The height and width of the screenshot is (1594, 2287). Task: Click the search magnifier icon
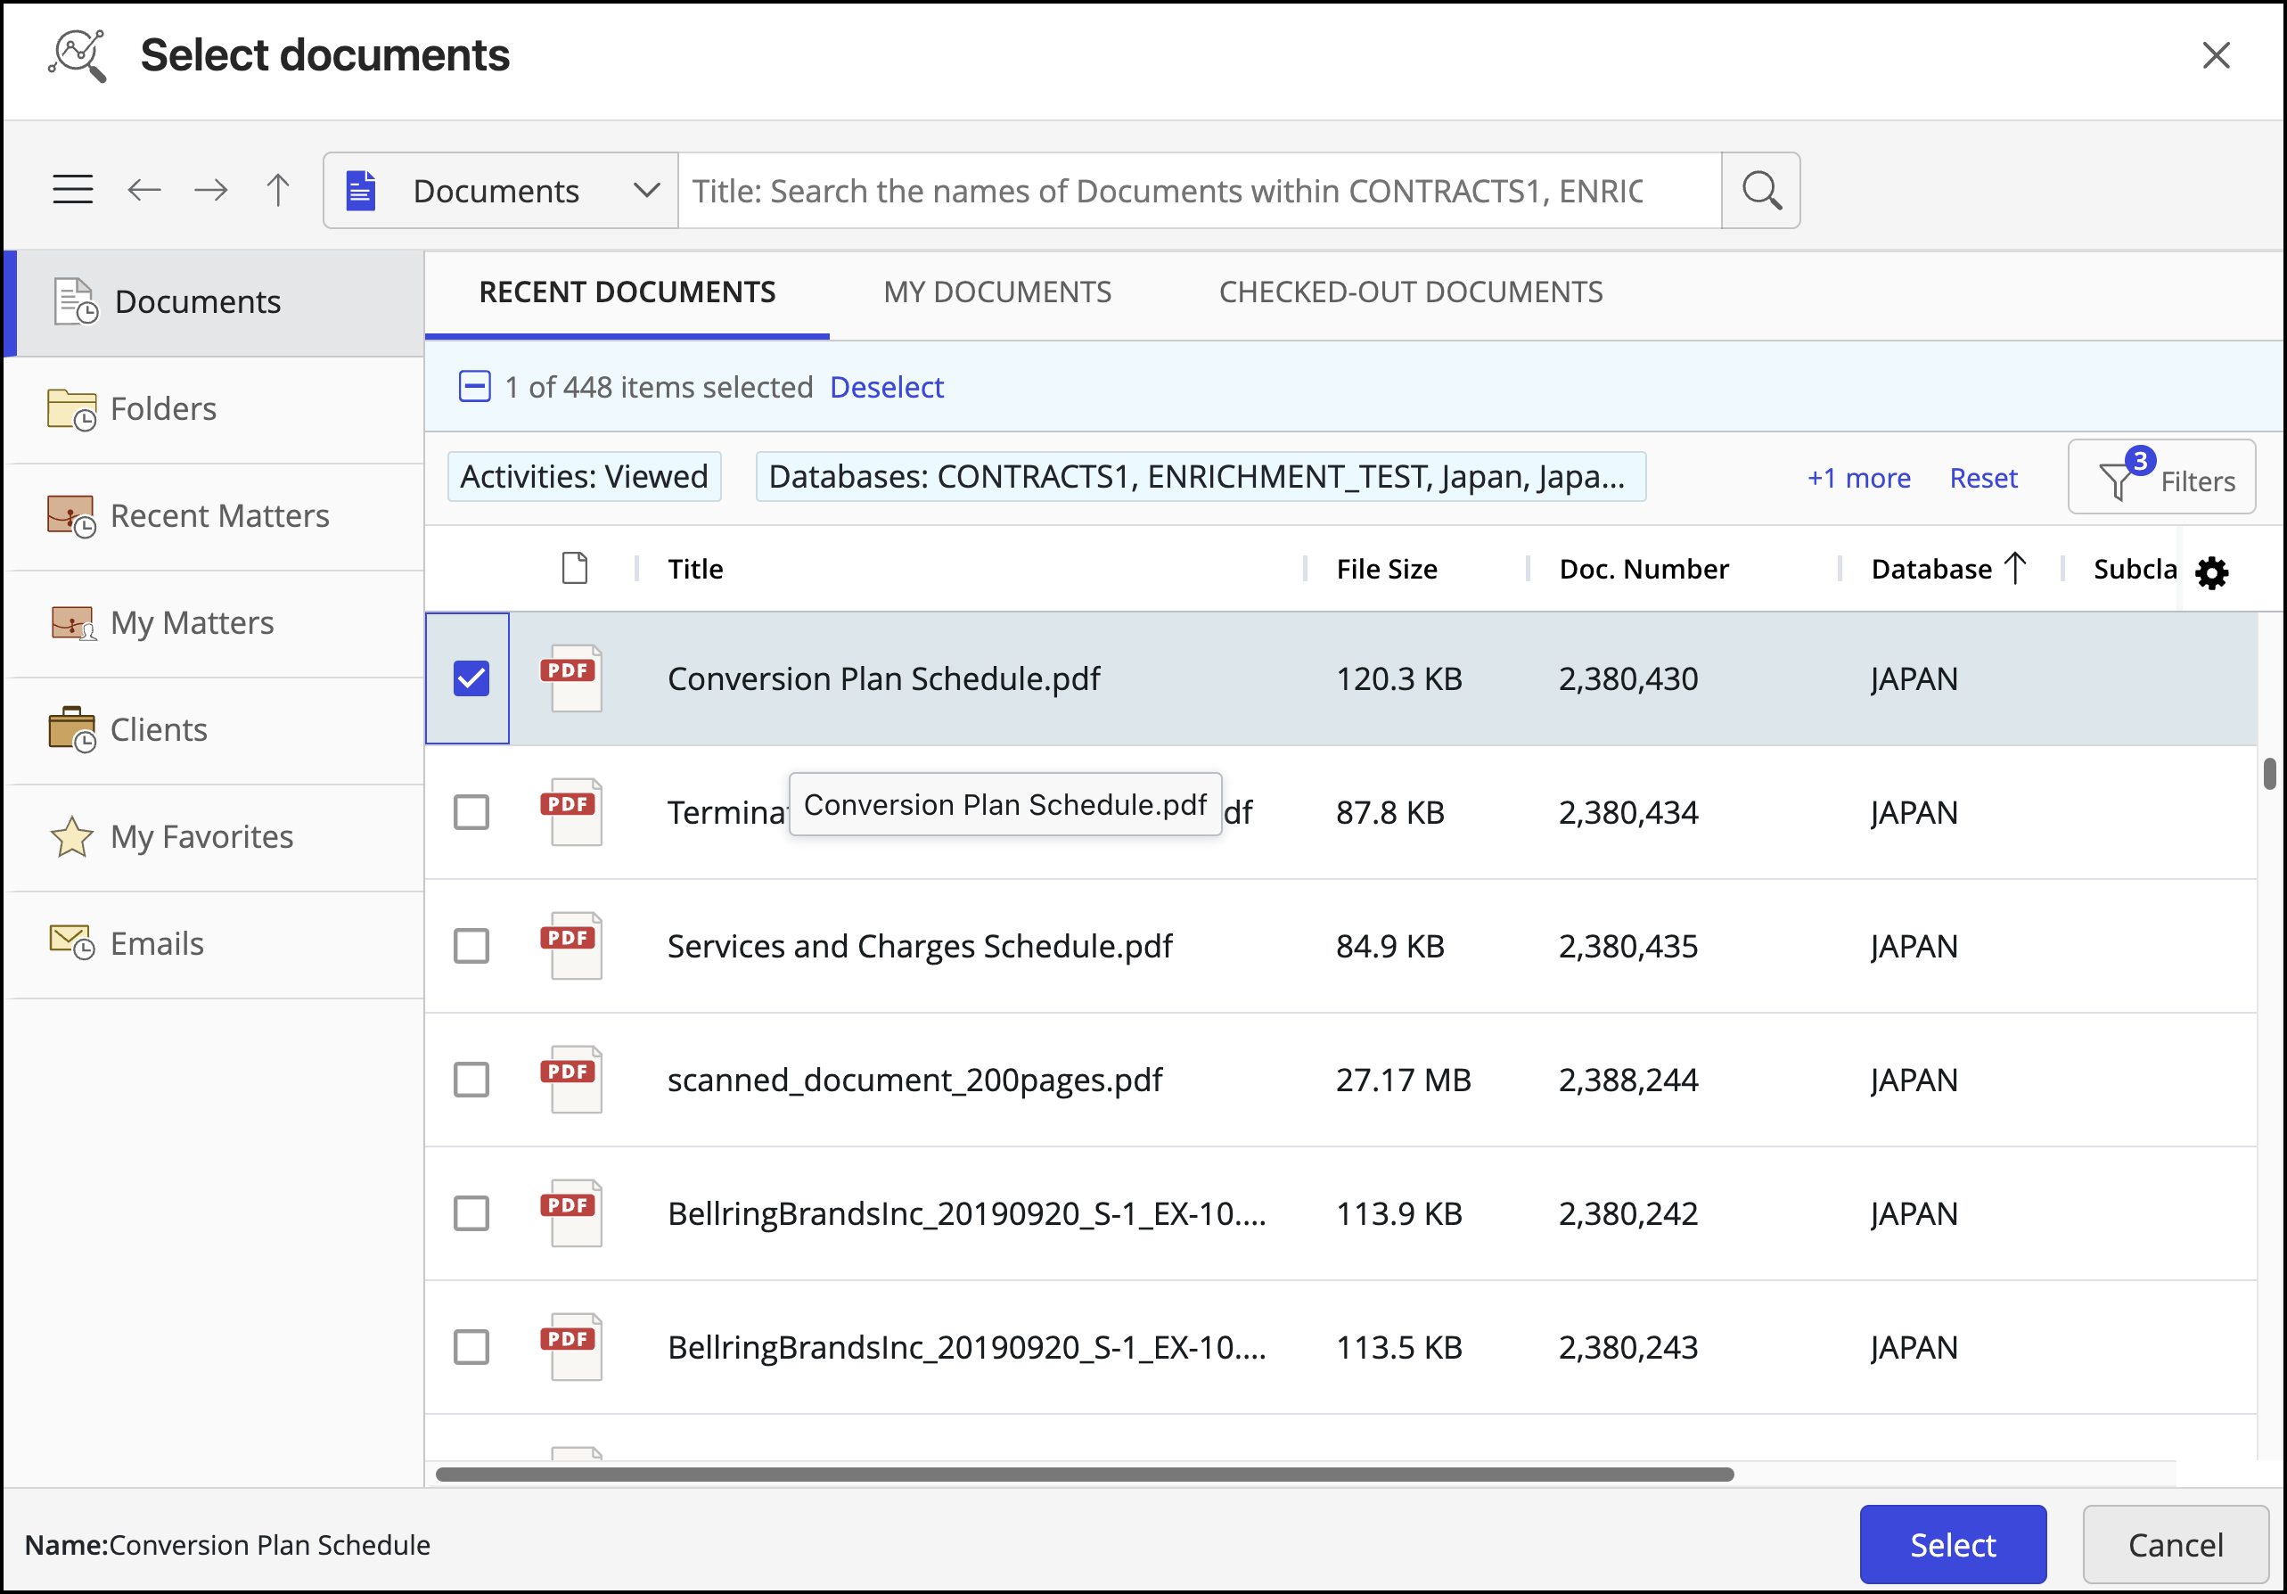point(1760,190)
